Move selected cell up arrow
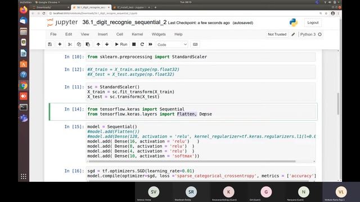The width and height of the screenshot is (360, 202). coord(98,44)
